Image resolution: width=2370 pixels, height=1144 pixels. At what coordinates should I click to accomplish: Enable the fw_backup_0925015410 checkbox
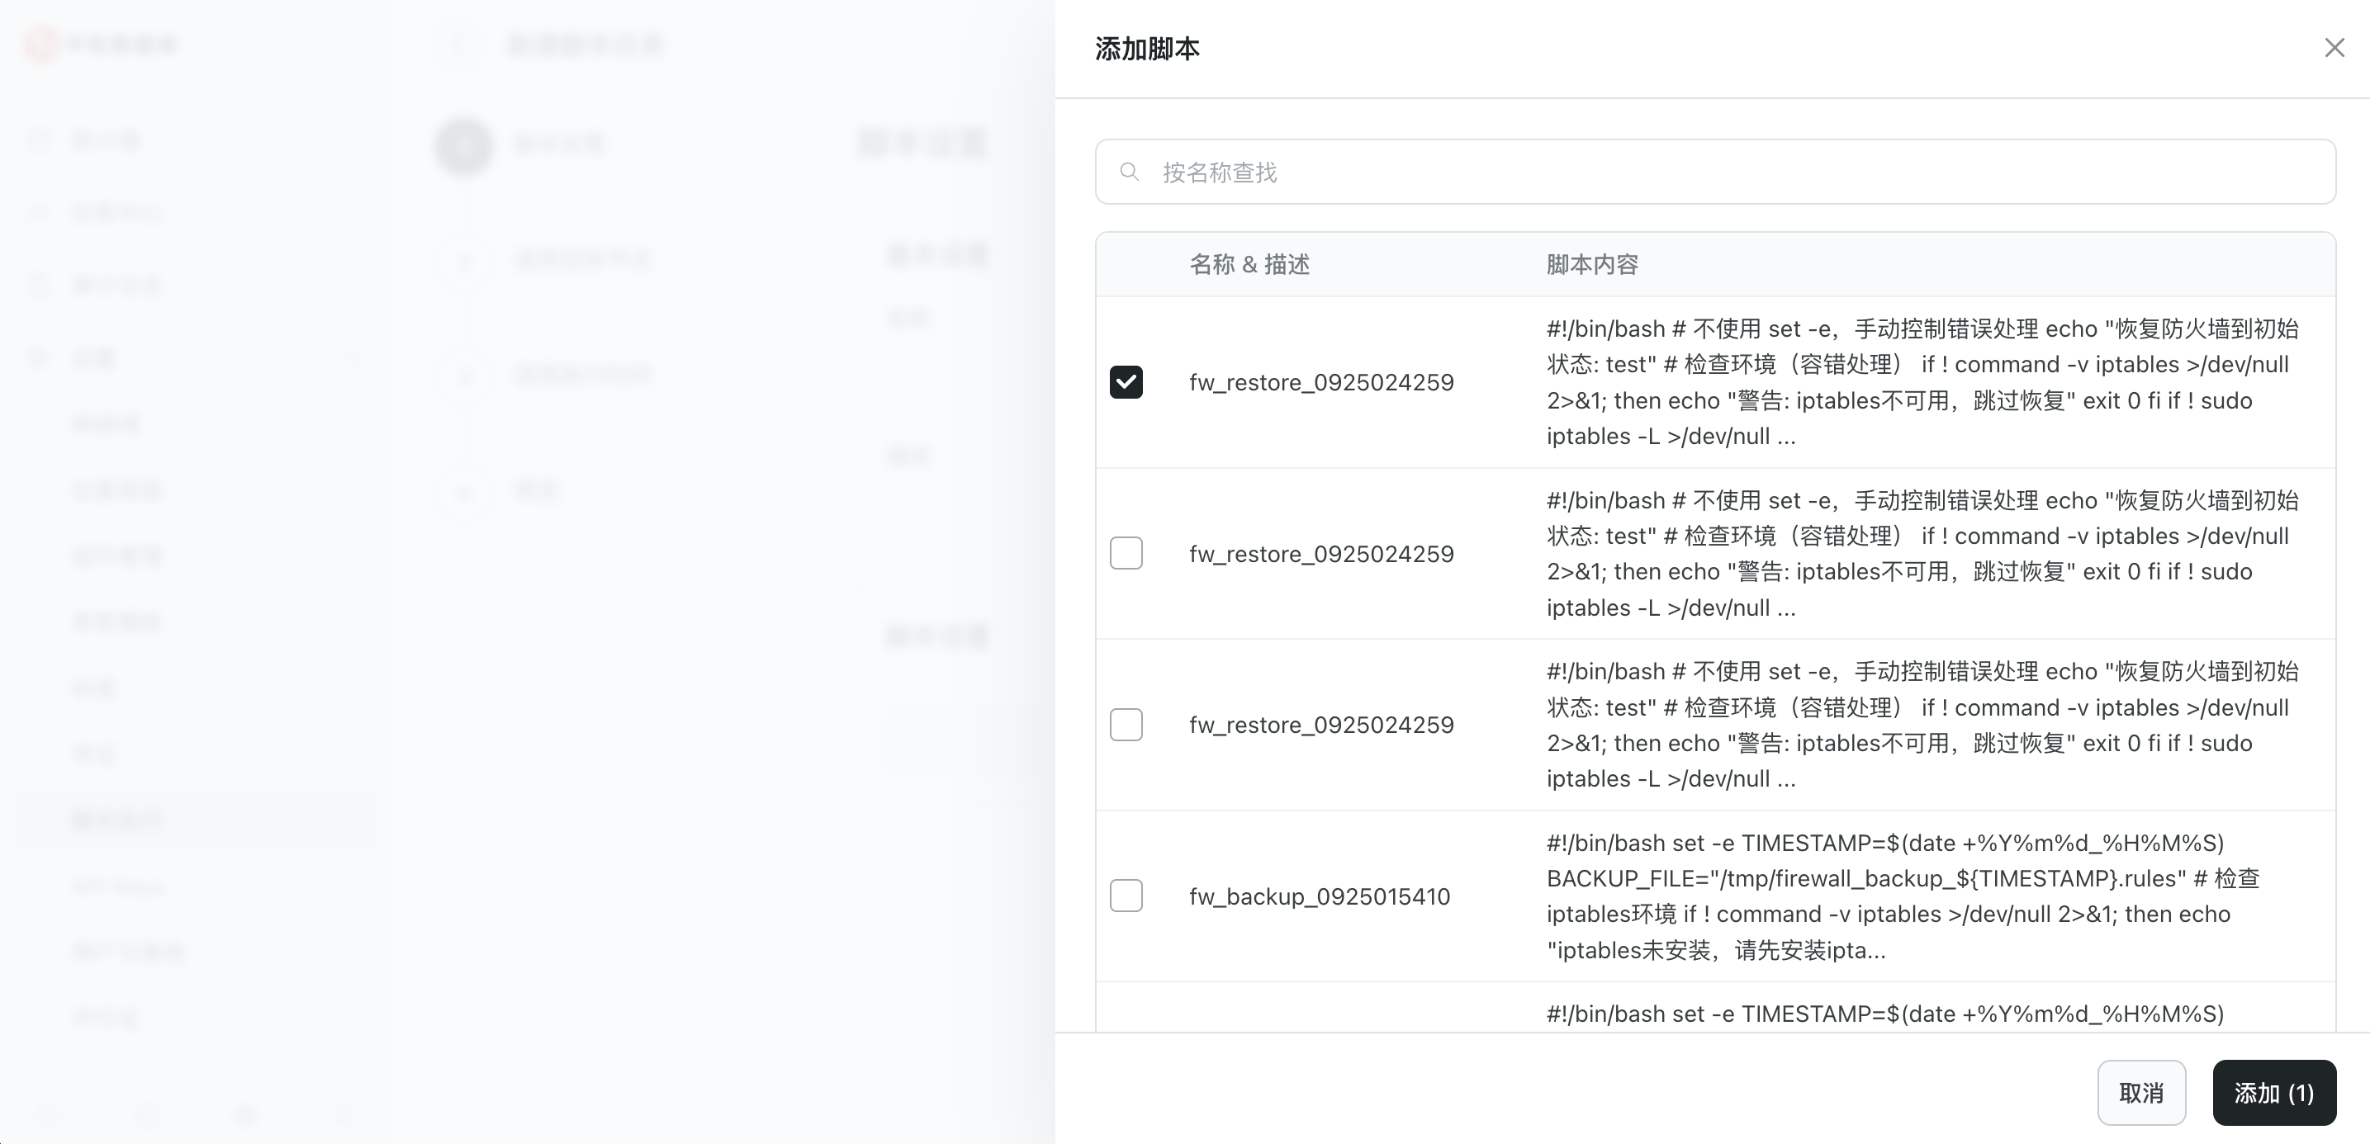click(1126, 896)
